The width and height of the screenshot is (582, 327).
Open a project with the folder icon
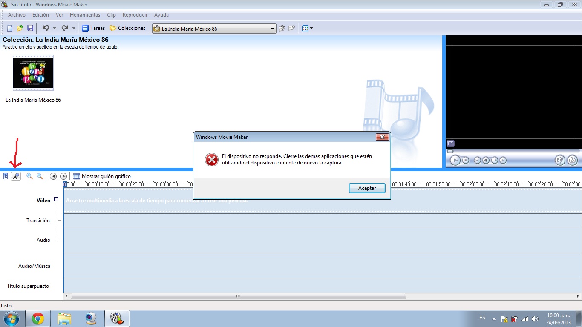tap(20, 28)
